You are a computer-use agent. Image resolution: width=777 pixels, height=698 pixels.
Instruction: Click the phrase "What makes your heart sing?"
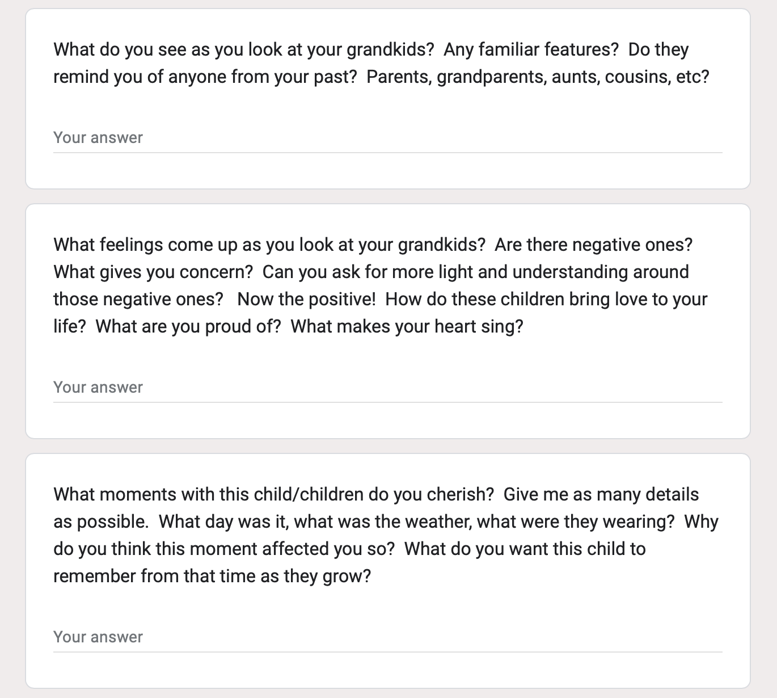tap(407, 327)
